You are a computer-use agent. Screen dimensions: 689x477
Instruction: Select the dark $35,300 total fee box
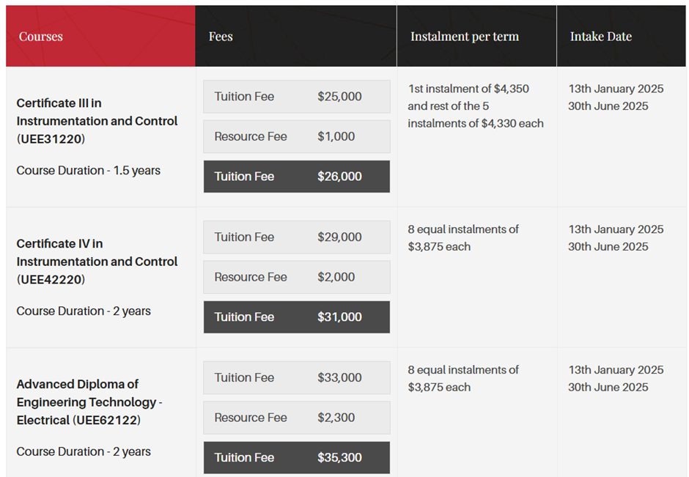pos(296,458)
